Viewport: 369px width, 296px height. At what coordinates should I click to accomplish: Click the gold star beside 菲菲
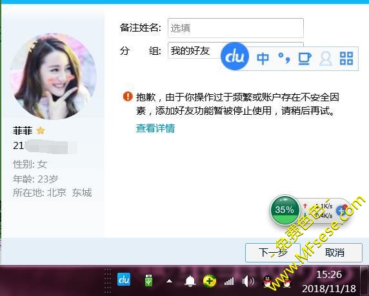coord(41,130)
